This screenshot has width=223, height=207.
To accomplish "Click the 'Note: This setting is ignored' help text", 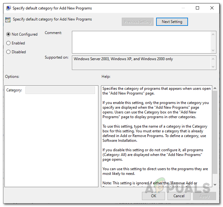I will 150,183.
